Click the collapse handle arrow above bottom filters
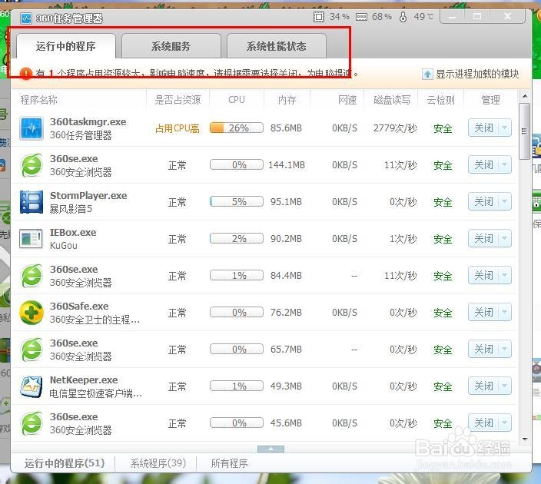Viewport: 541px width, 484px height. click(x=270, y=449)
